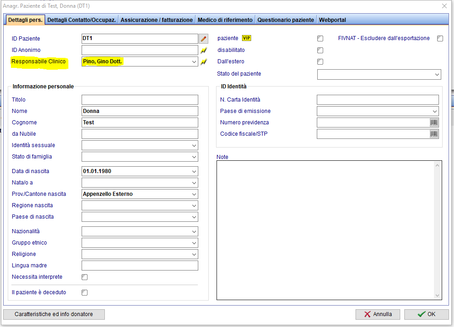Click the highlighted Responsabile Clinico label
The image size is (454, 327).
click(38, 61)
